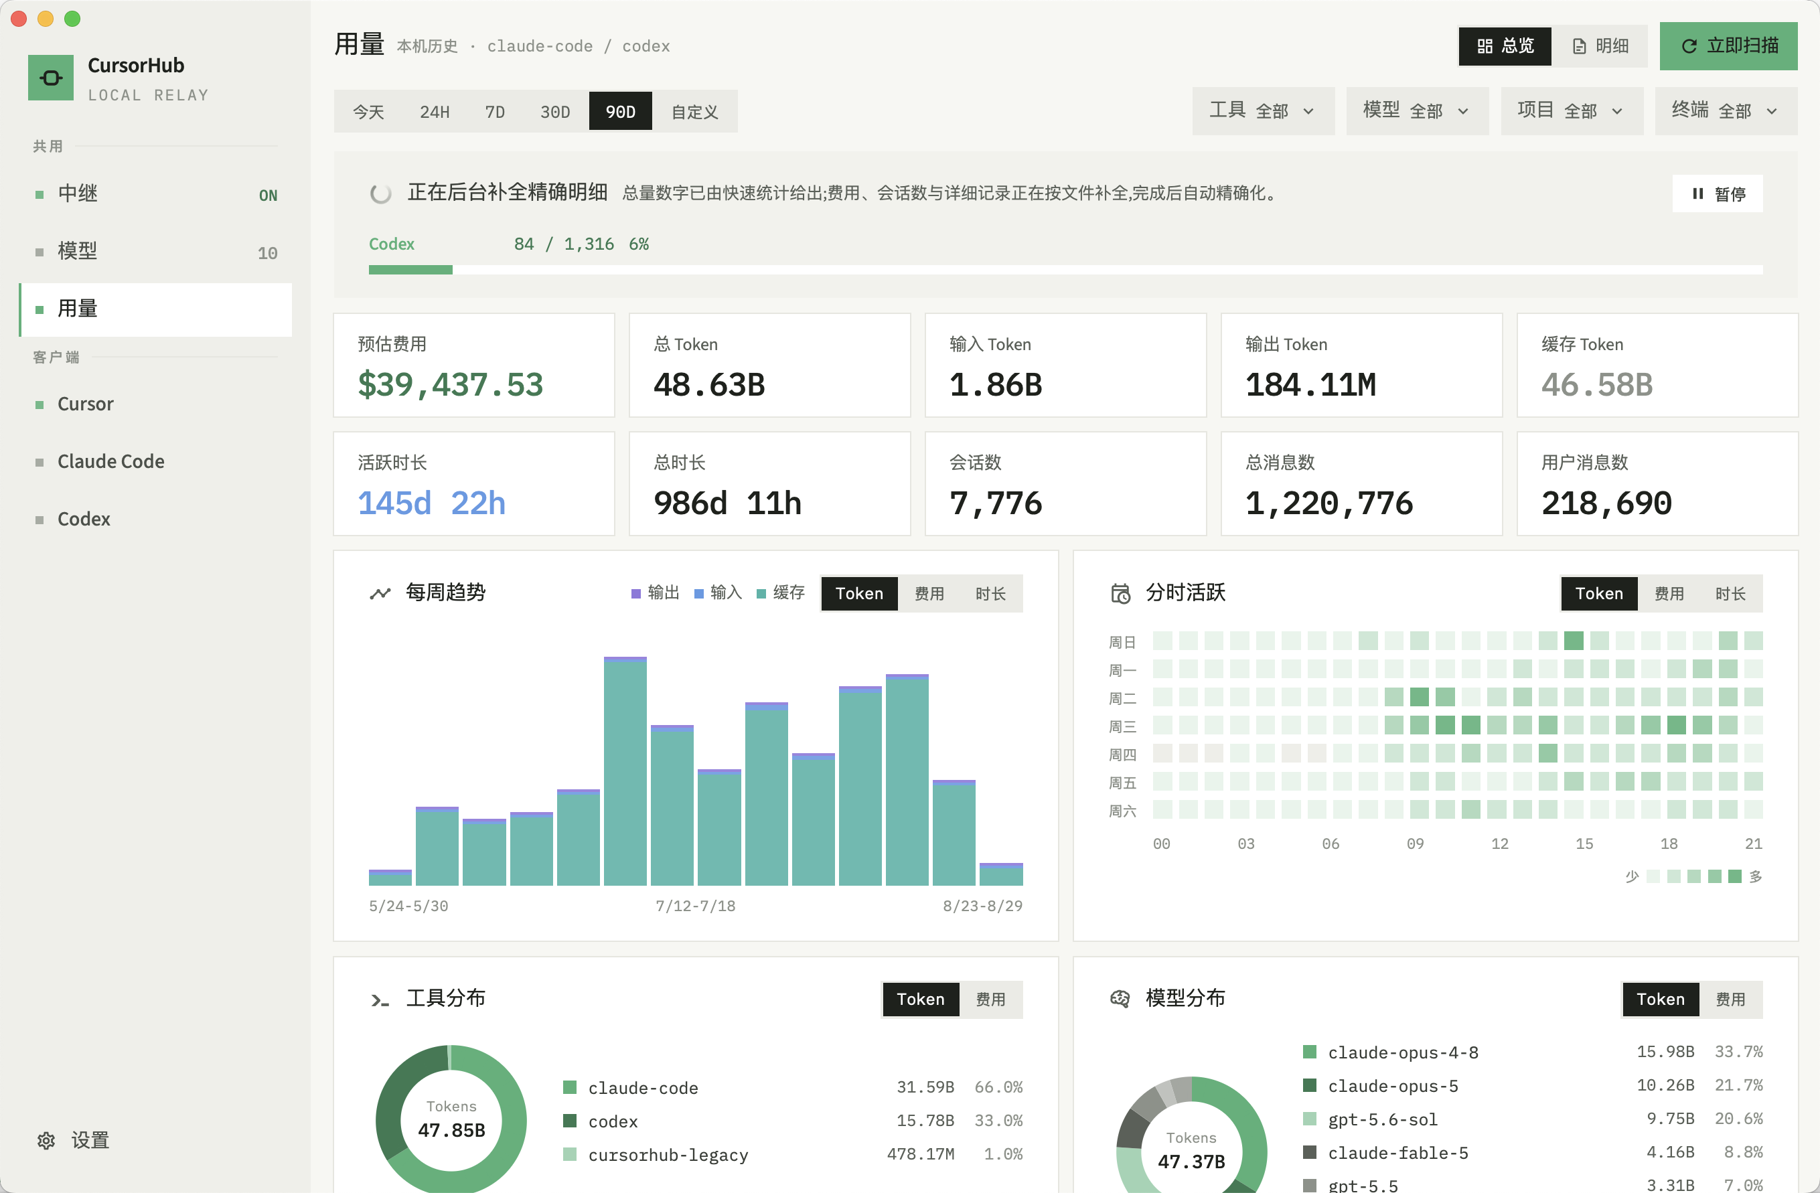Click the CursorHub logo icon
The image size is (1820, 1193).
click(x=50, y=77)
